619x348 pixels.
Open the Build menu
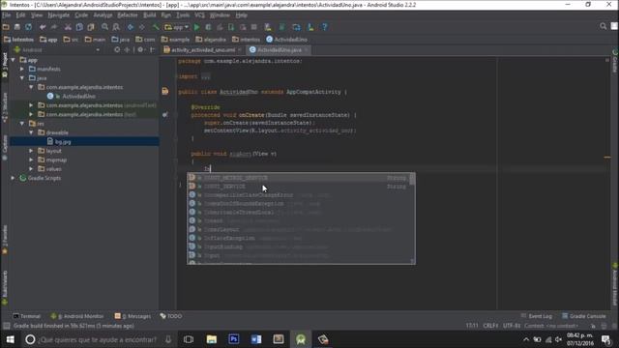coord(149,15)
